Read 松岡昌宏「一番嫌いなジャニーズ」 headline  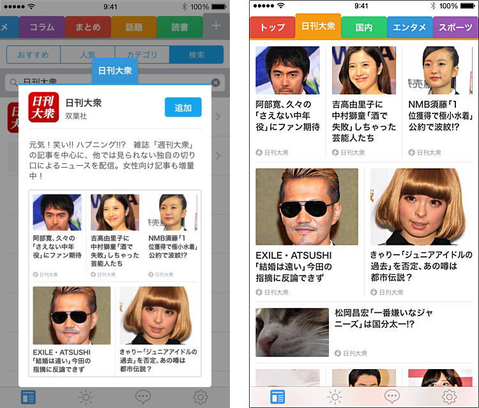point(384,318)
